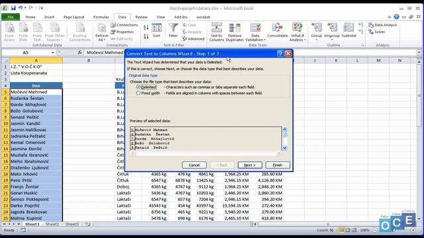
Task: Open the View ribbon tab
Action: coord(160,17)
